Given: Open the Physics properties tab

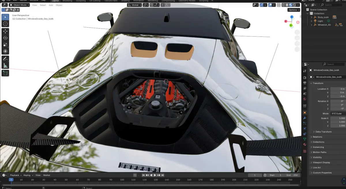Looking at the screenshot, I should (305, 129).
